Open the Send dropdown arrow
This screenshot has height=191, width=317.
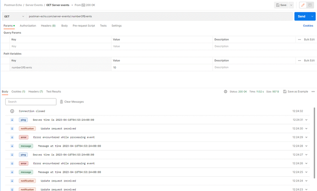[x=312, y=16]
